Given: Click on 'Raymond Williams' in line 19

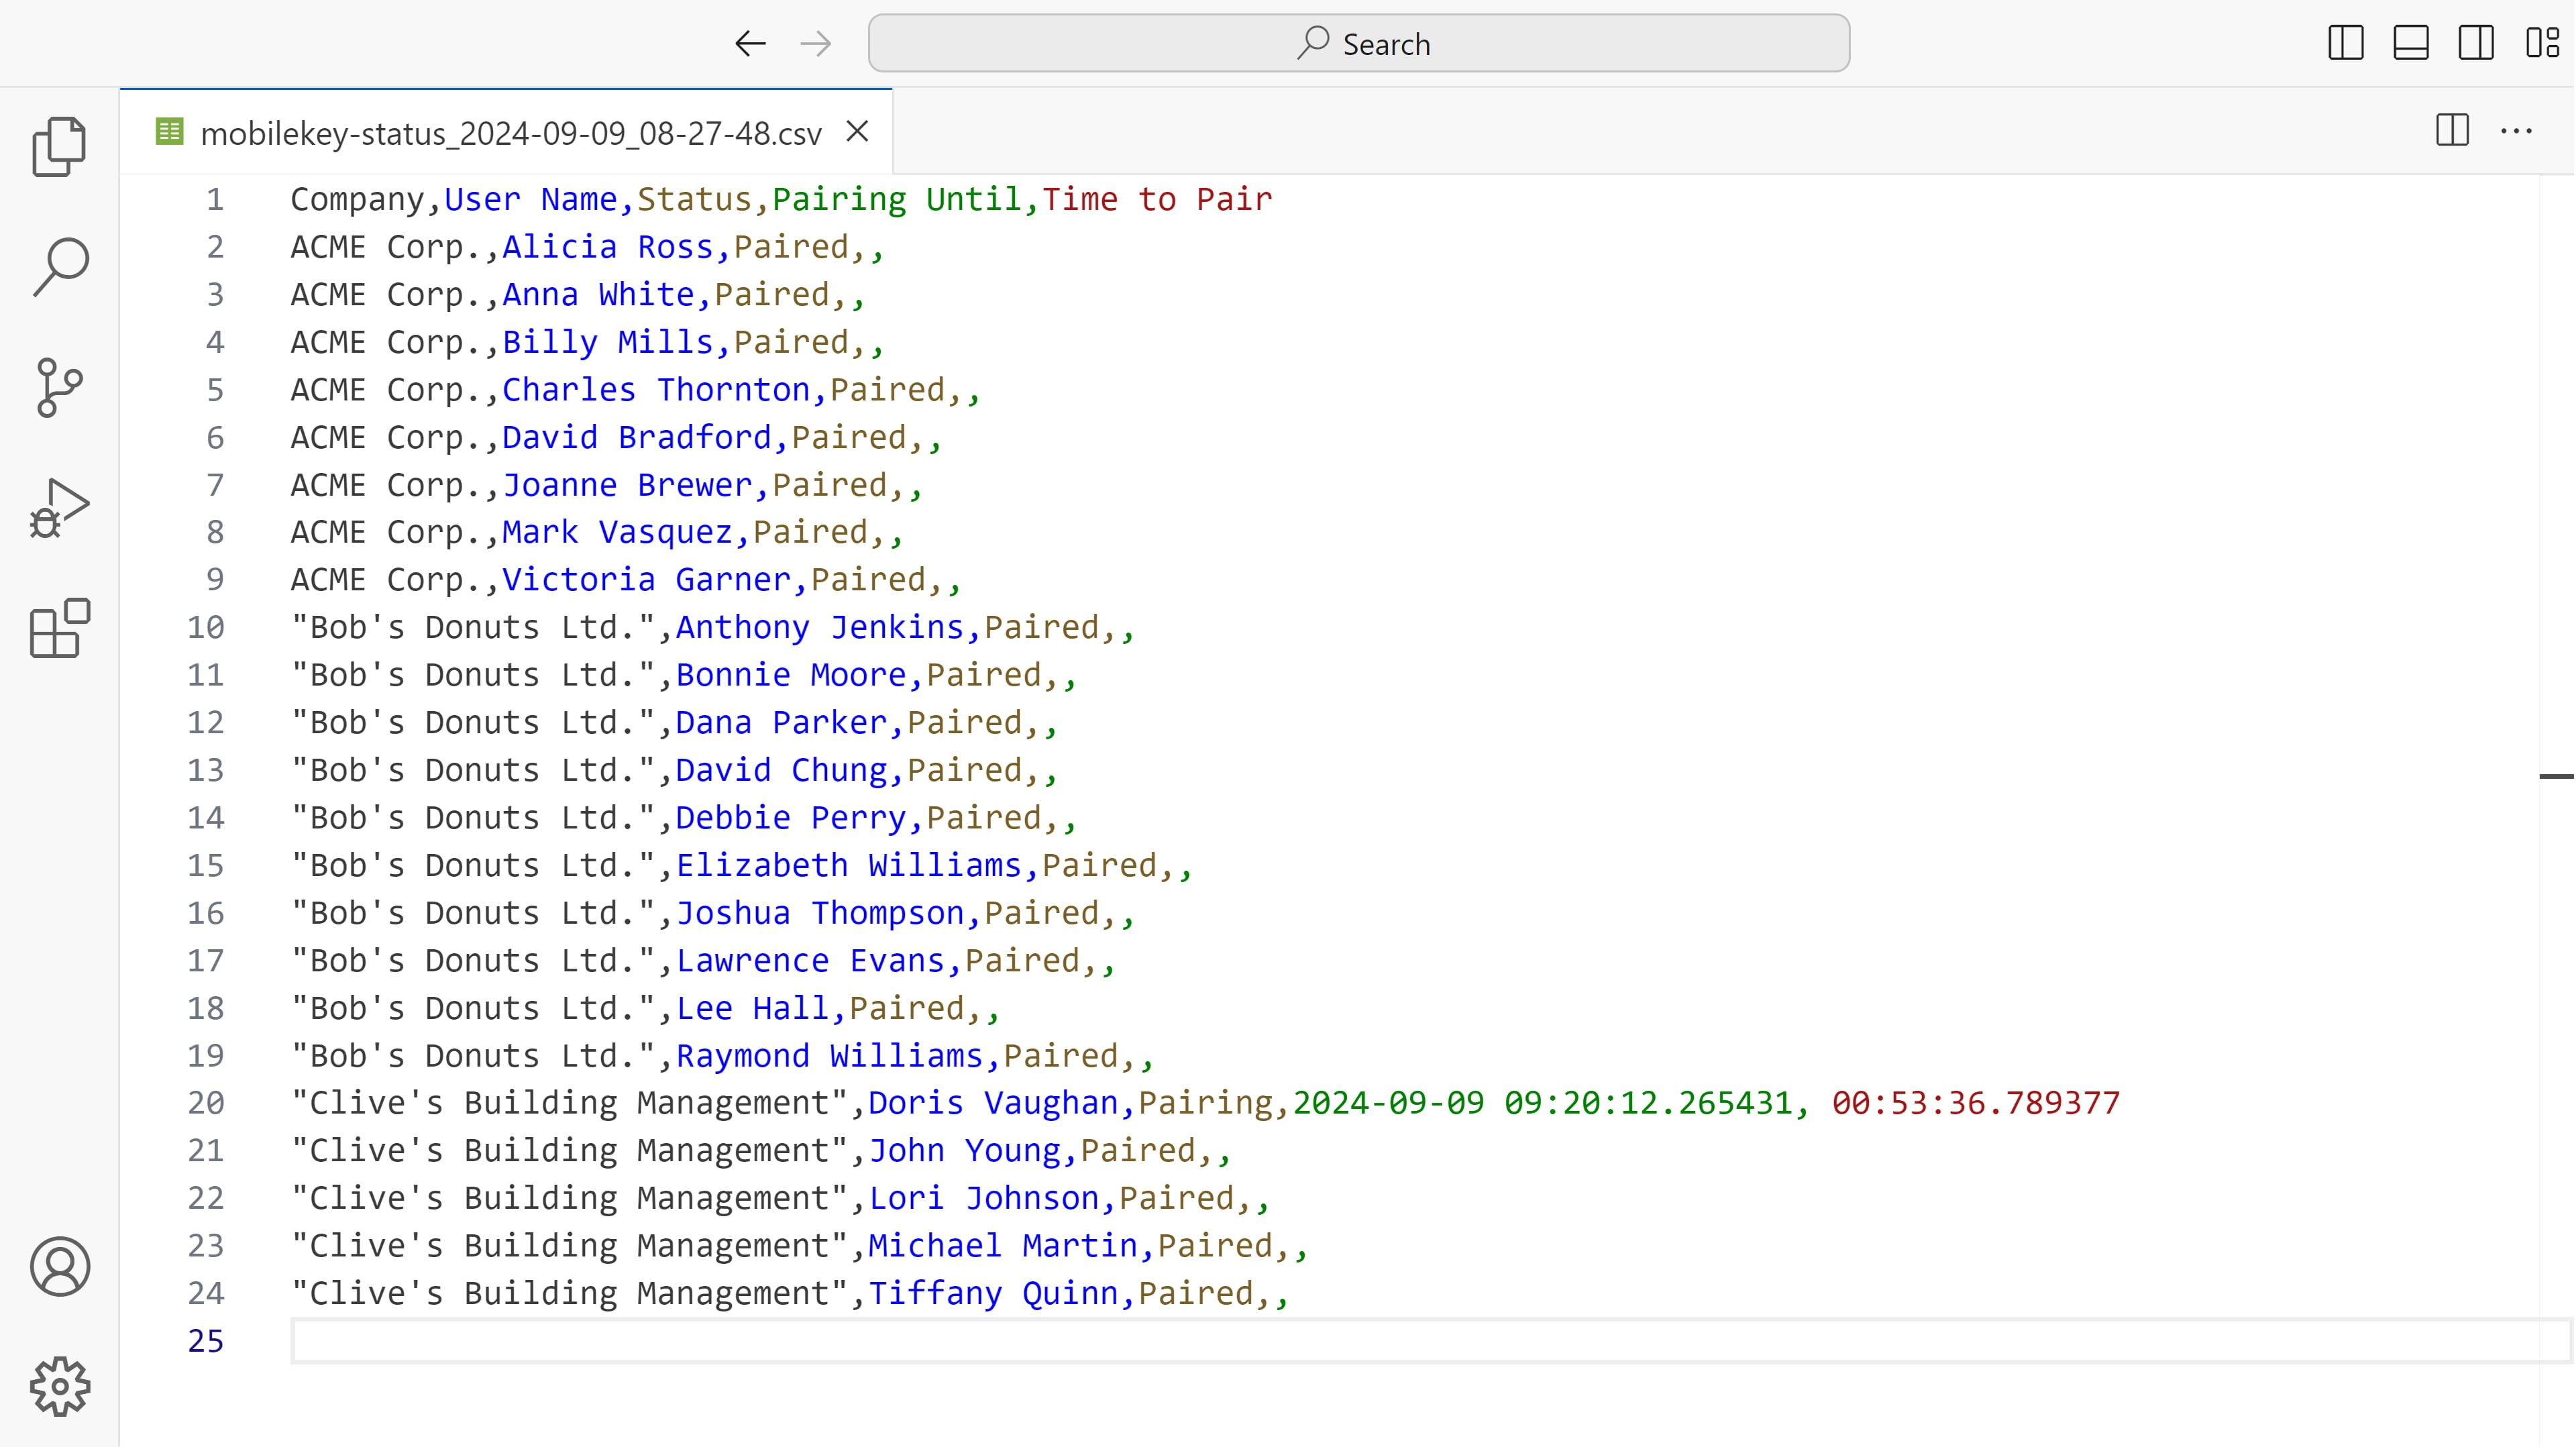Looking at the screenshot, I should (830, 1056).
